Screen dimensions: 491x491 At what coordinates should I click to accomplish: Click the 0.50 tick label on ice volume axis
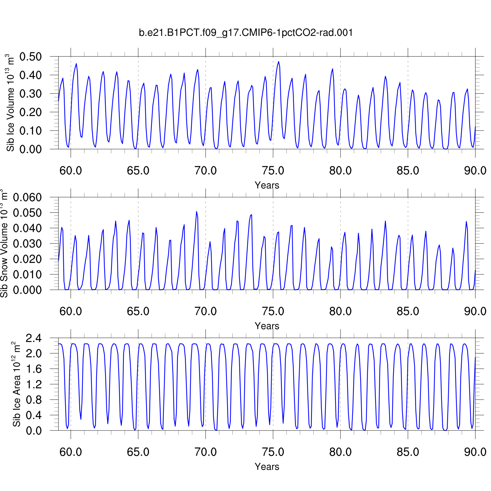pyautogui.click(x=30, y=57)
